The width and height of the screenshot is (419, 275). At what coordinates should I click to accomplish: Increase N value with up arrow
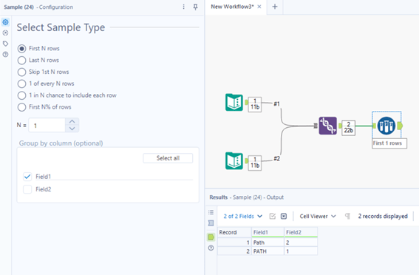[x=72, y=121]
